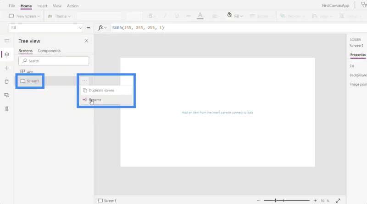Click the Tree view search field

pyautogui.click(x=54, y=61)
